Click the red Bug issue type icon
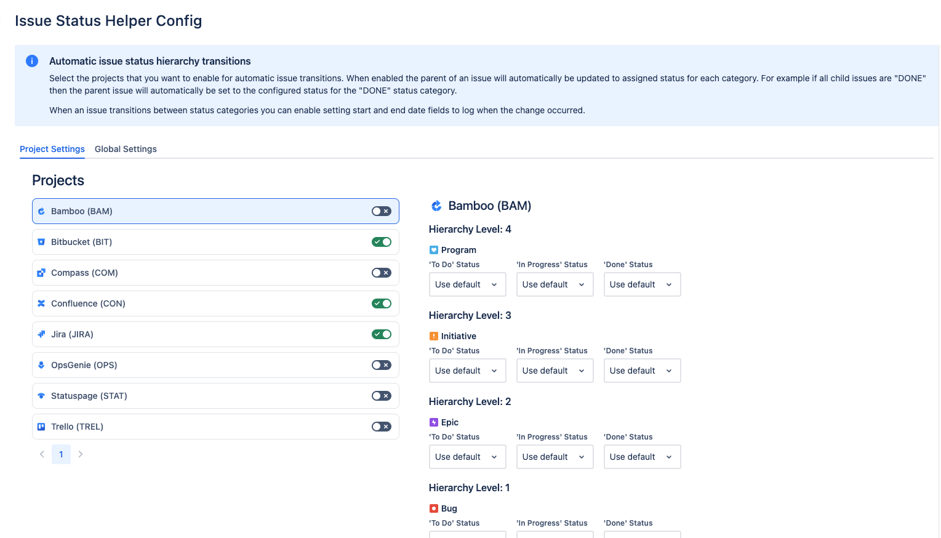 [433, 508]
